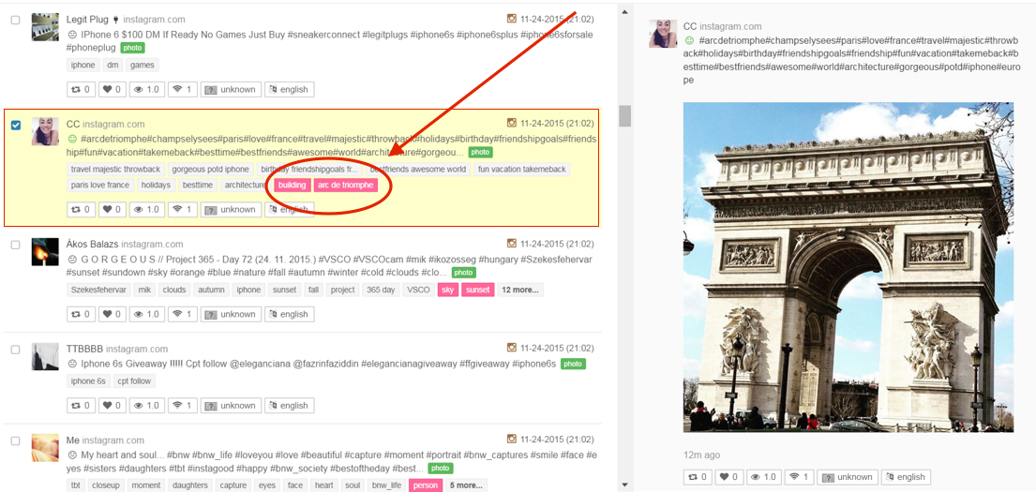Click the green 'photo' label on TTBBBB post
Screen dimensions: 1036x492
(573, 364)
